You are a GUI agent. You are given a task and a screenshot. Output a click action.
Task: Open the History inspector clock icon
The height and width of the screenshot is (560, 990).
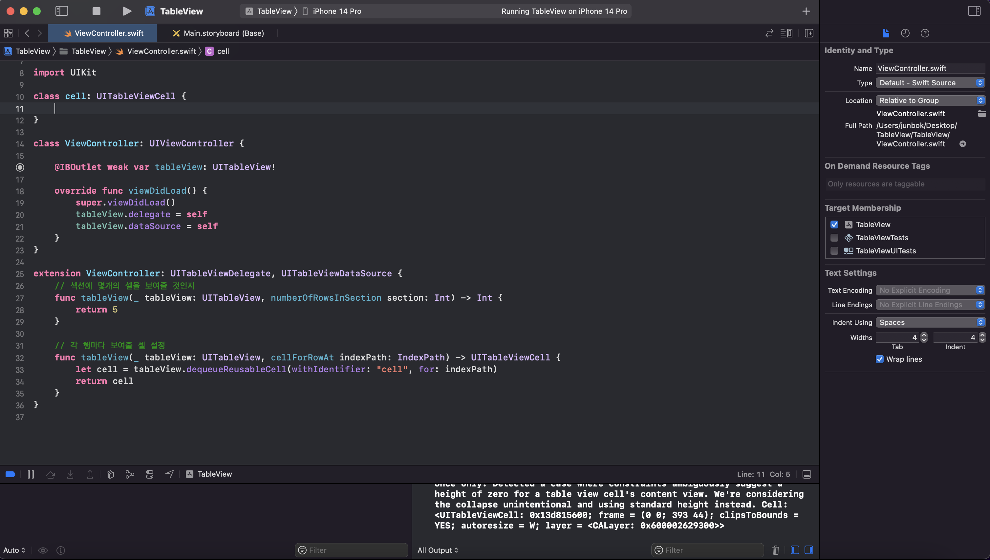point(905,33)
